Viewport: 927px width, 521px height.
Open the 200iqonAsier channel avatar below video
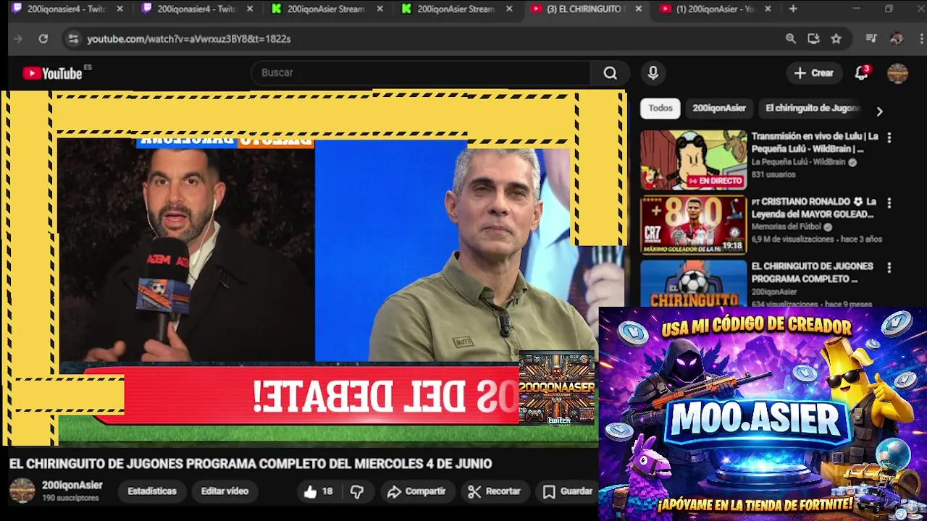pos(22,491)
